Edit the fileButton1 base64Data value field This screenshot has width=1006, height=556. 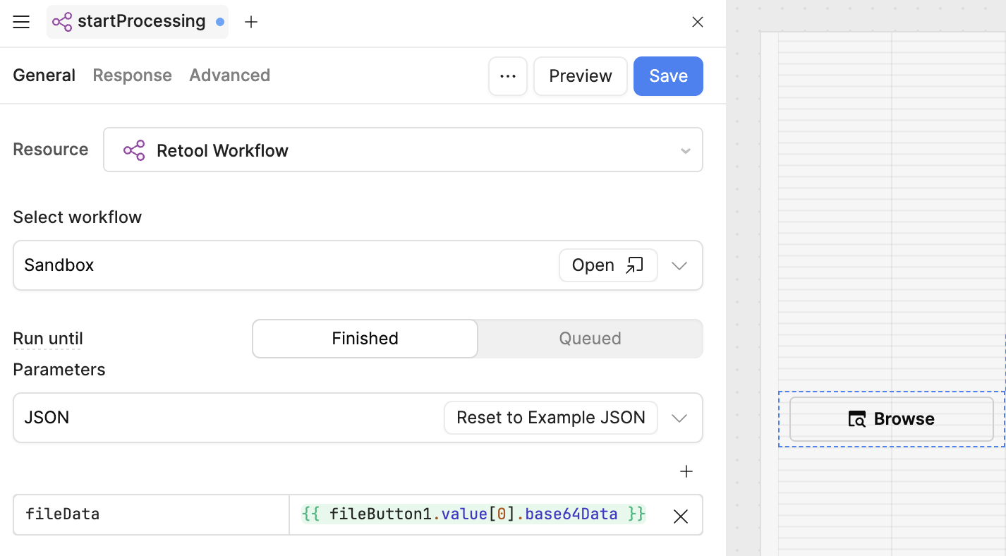[474, 514]
